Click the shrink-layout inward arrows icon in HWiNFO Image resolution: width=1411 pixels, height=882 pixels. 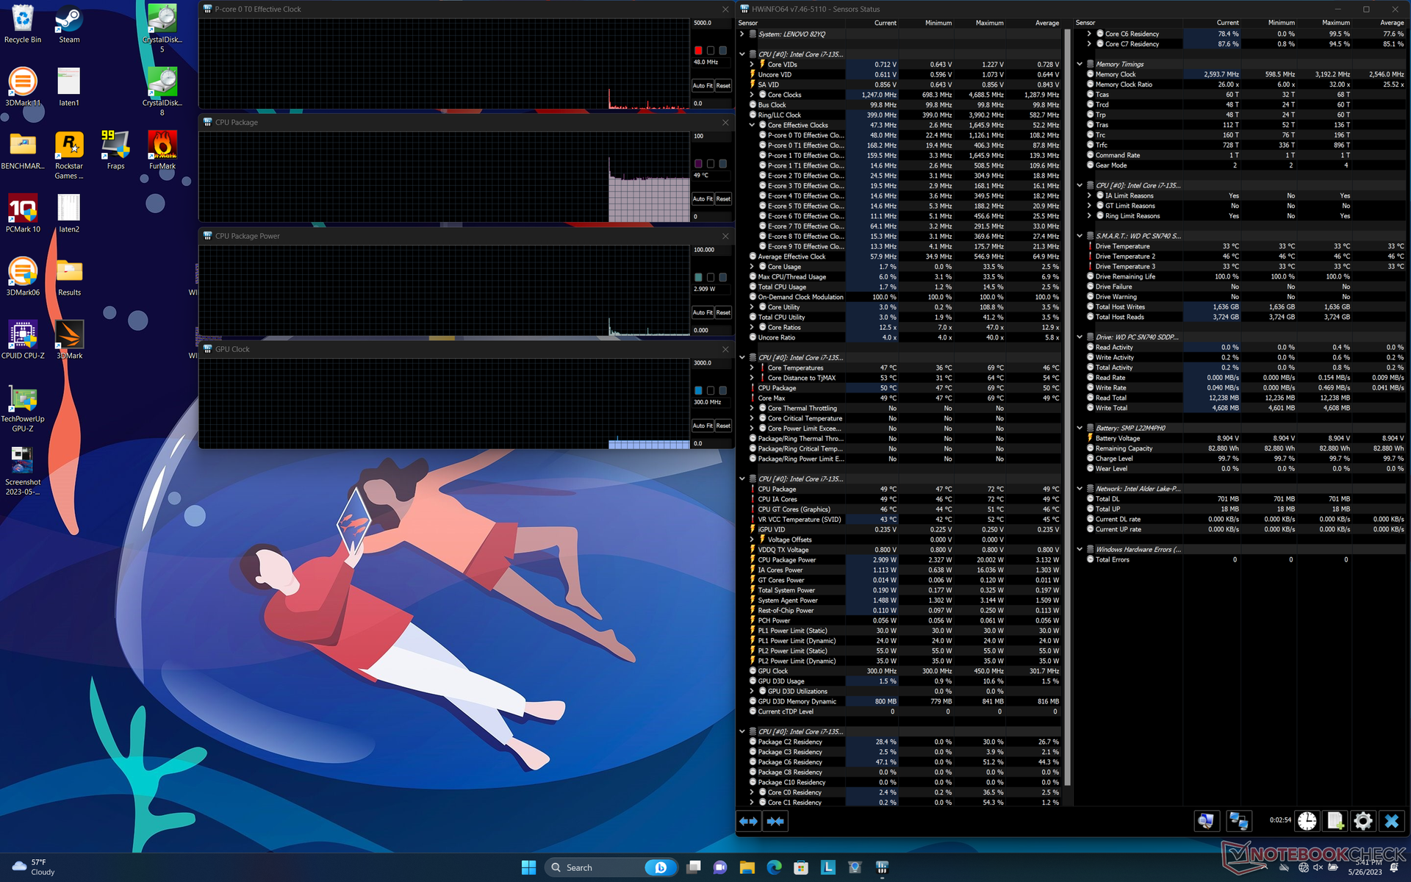775,821
